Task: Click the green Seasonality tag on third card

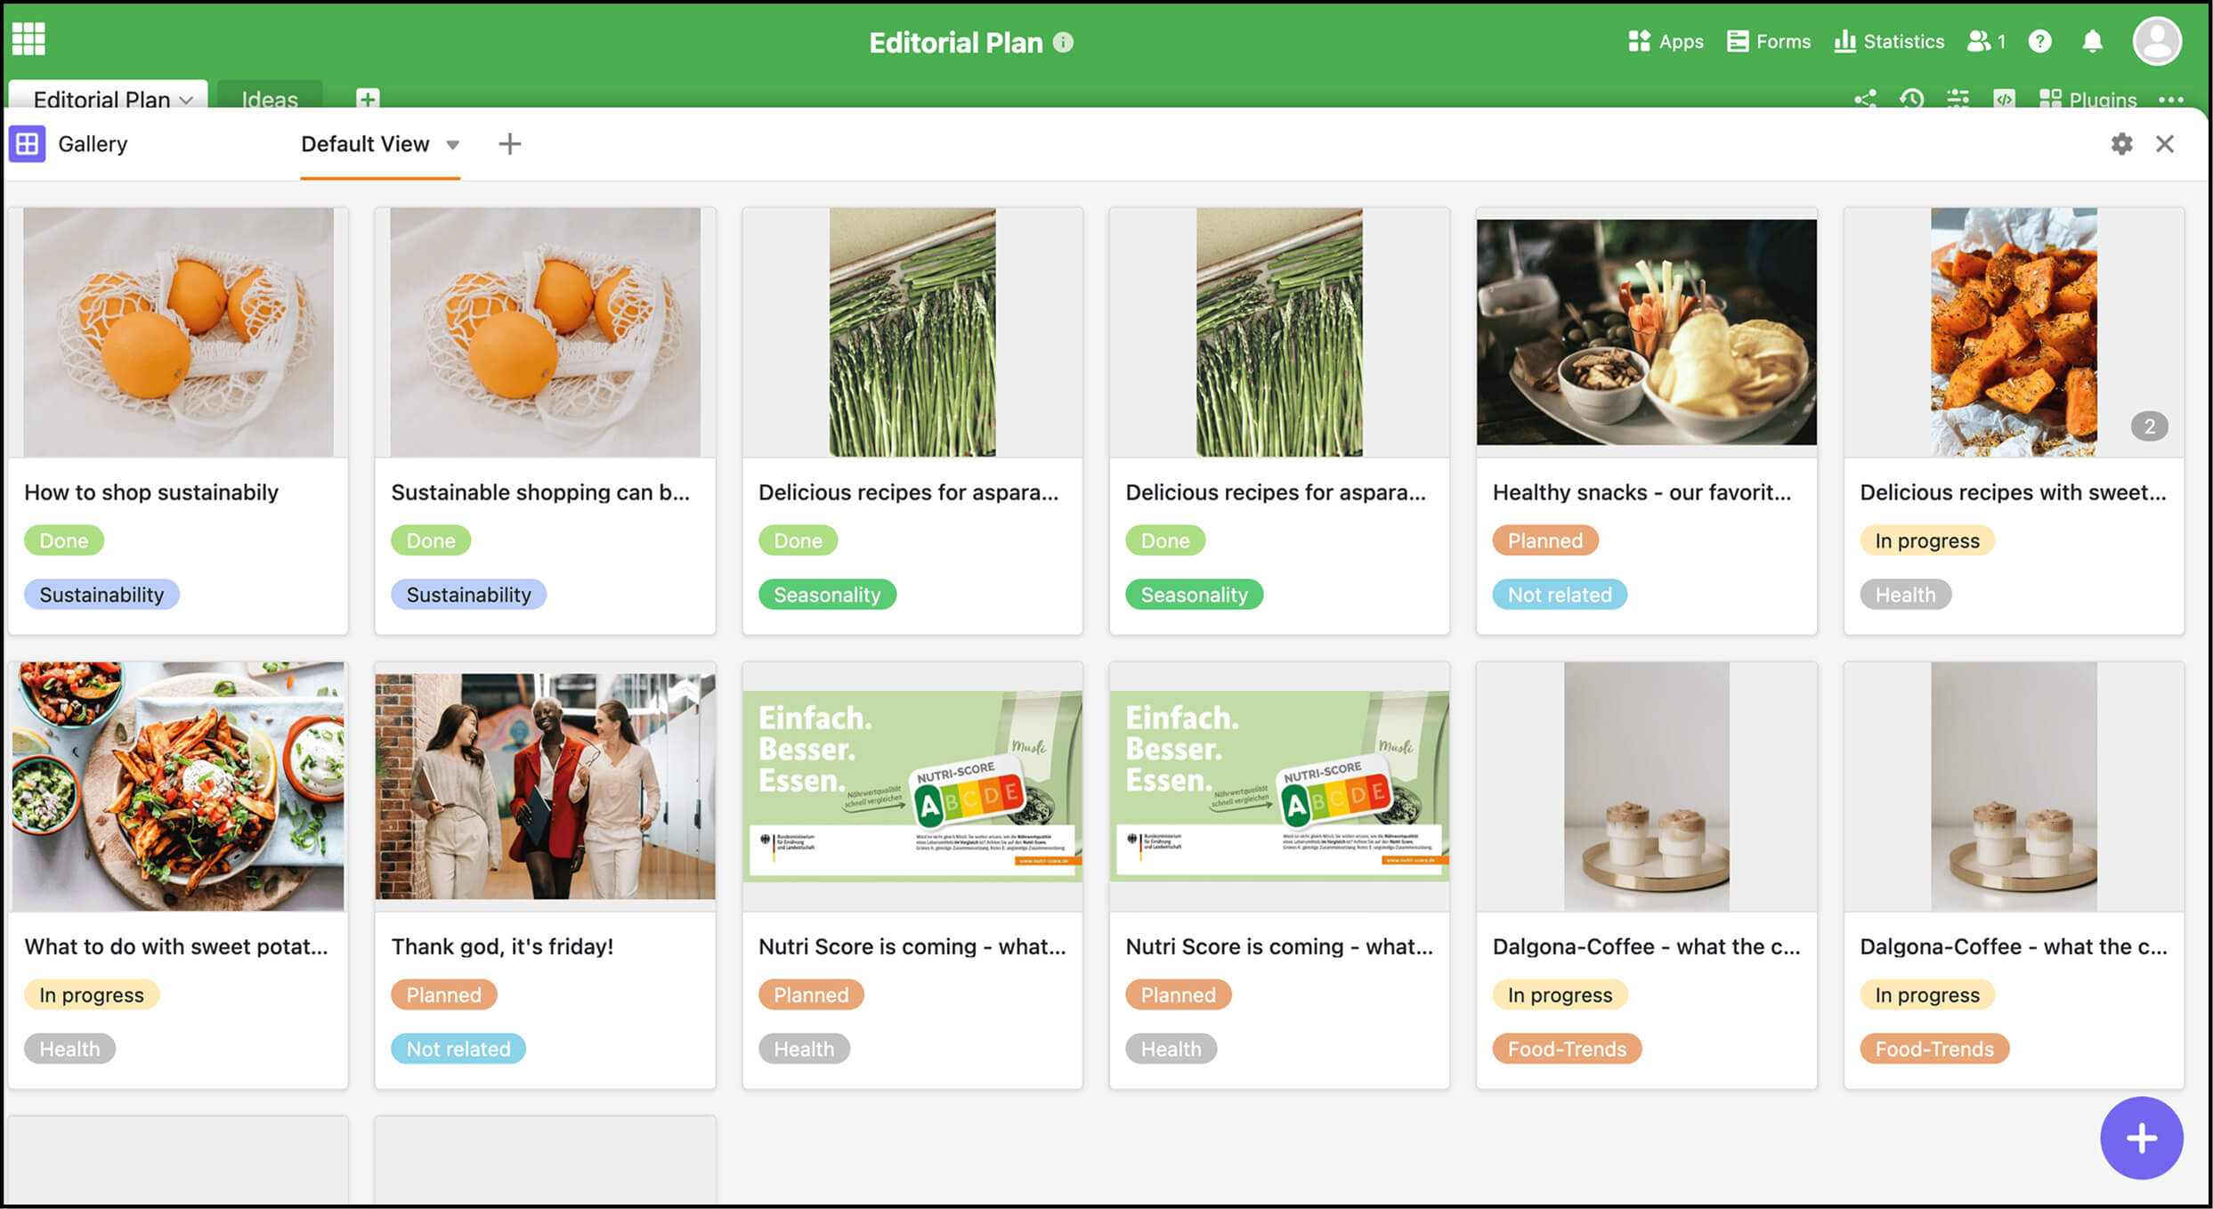Action: pos(826,595)
